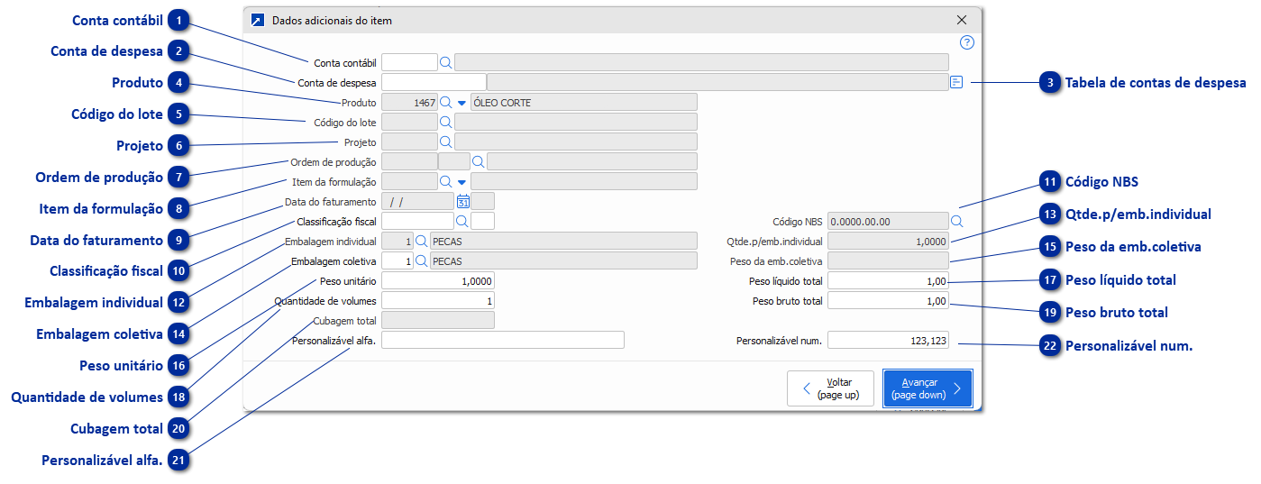Open the expense accounts table icon

pyautogui.click(x=956, y=82)
